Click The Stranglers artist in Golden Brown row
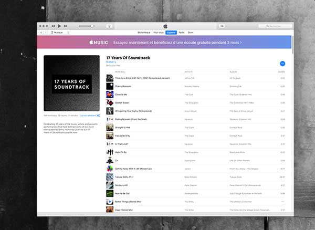 pyautogui.click(x=191, y=103)
